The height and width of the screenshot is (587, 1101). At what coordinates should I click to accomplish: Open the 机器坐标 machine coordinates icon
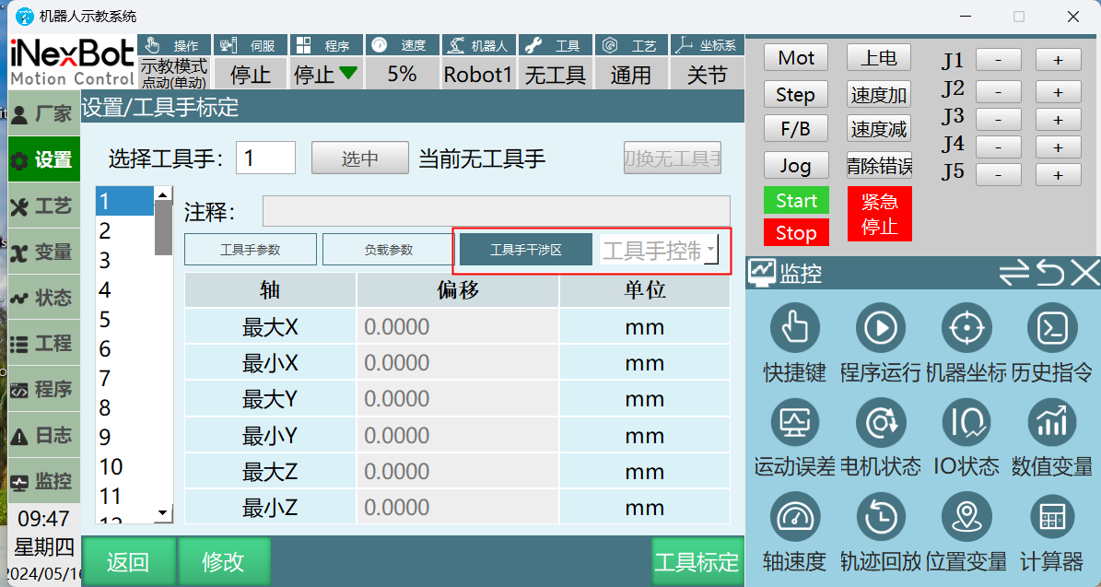(x=966, y=327)
